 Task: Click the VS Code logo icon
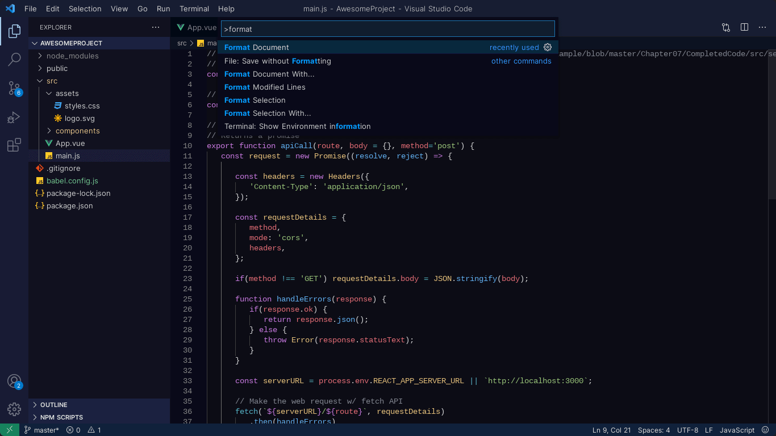tap(10, 9)
